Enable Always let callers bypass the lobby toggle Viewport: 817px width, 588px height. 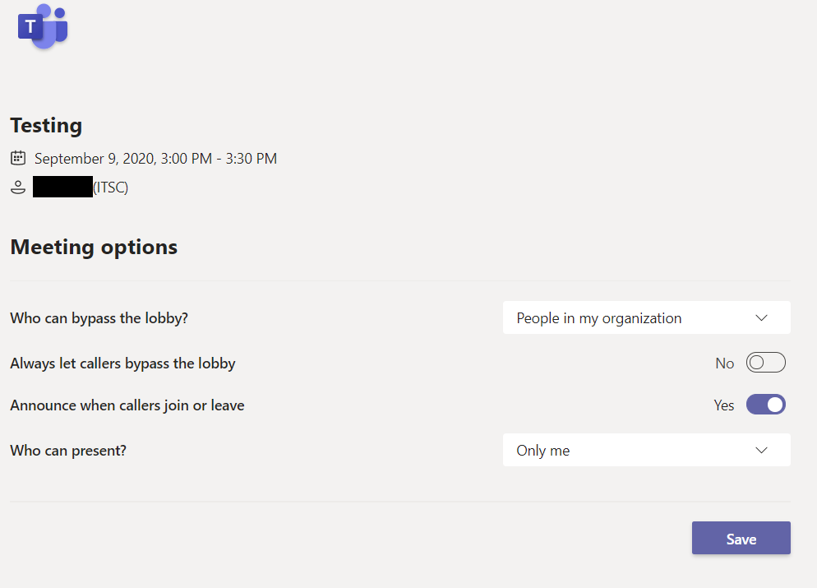click(765, 363)
